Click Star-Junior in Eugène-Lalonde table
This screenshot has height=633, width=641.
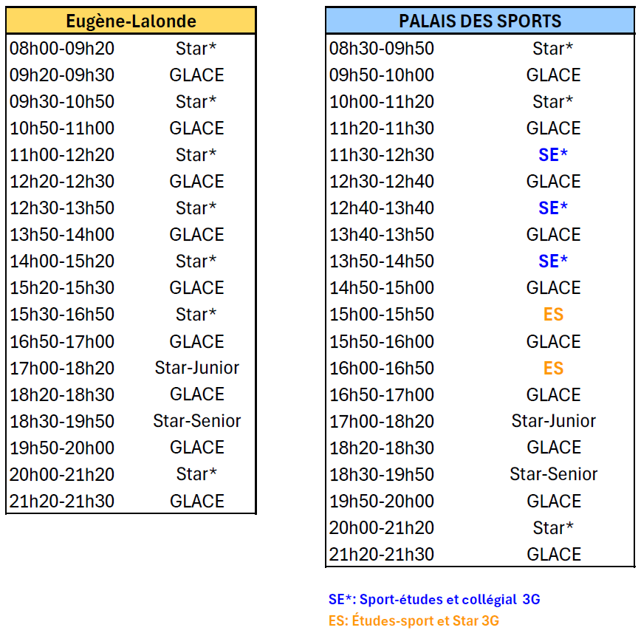pyautogui.click(x=196, y=368)
